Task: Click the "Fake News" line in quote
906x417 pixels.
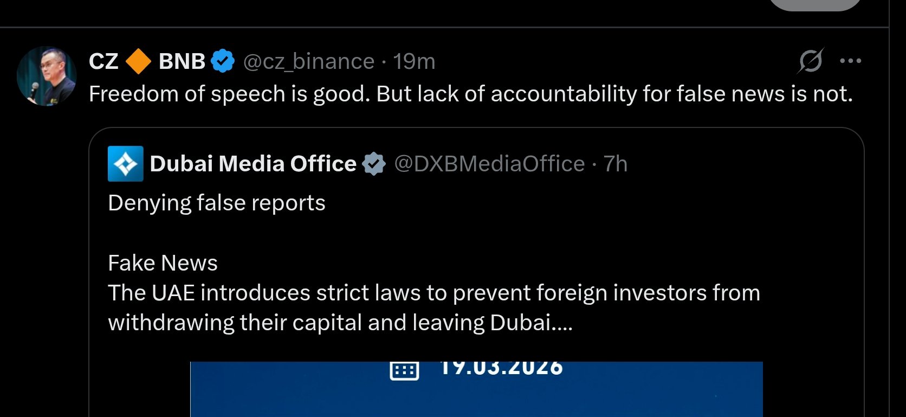Action: pyautogui.click(x=163, y=263)
